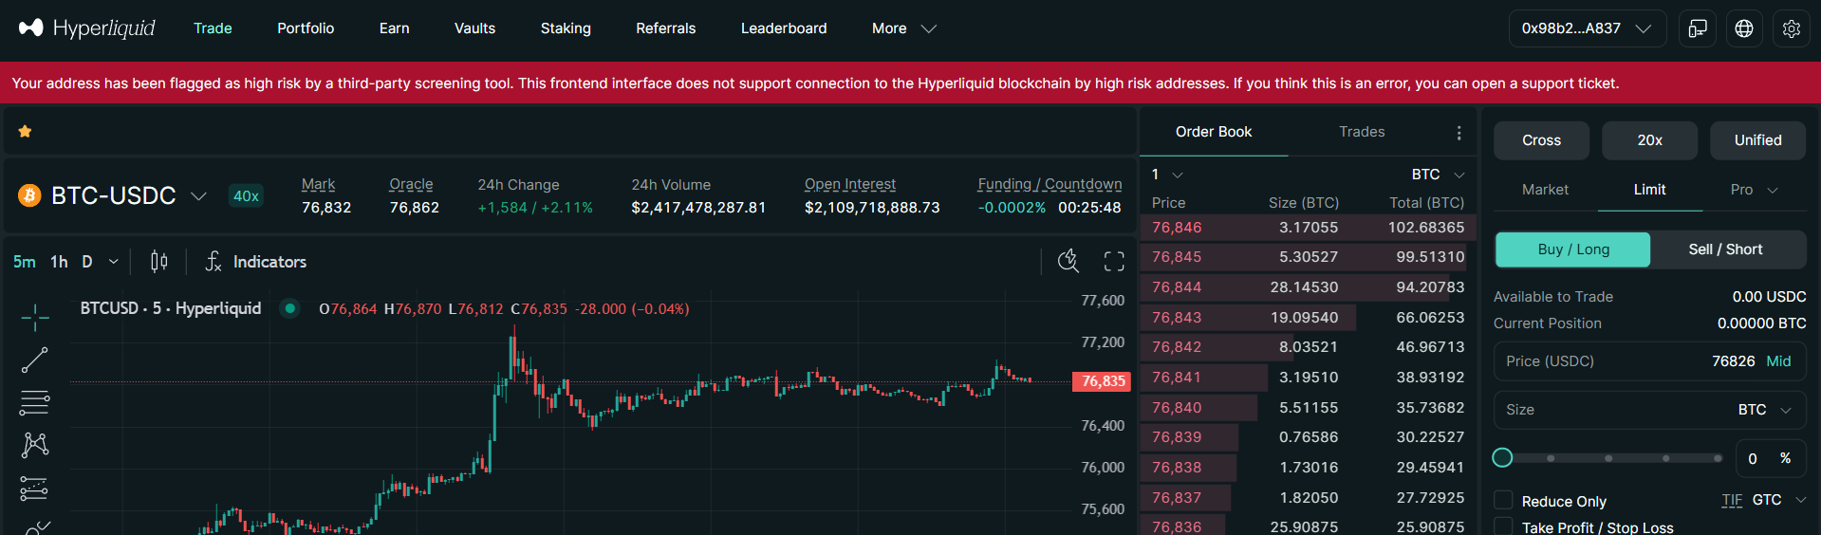This screenshot has height=535, width=1821.
Task: Click the size percentage slider handle
Action: click(1502, 458)
